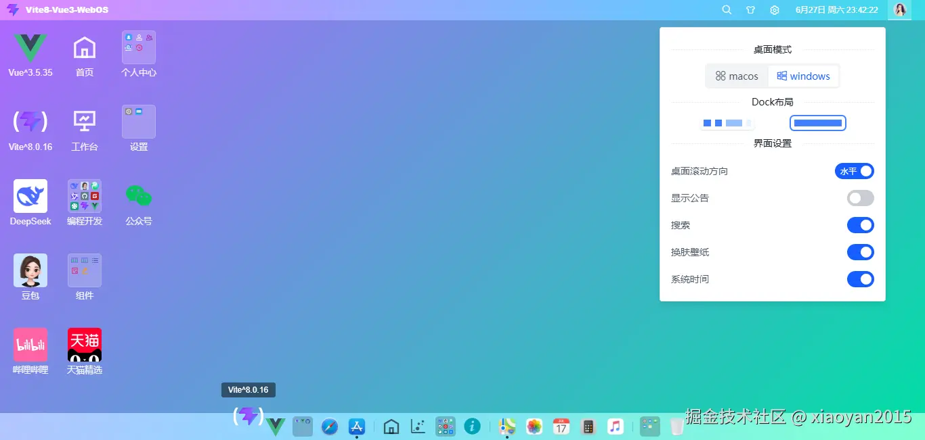Image resolution: width=925 pixels, height=440 pixels.
Task: Launch the 豆包 desktop app
Action: 30,271
